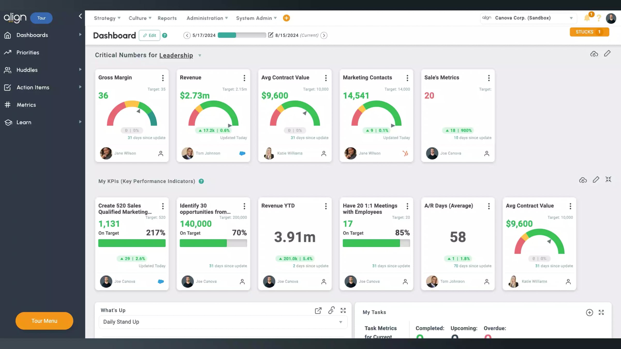This screenshot has width=621, height=349.
Task: Open the Canova Corp. (Sandbox) company selector
Action: pos(528,18)
